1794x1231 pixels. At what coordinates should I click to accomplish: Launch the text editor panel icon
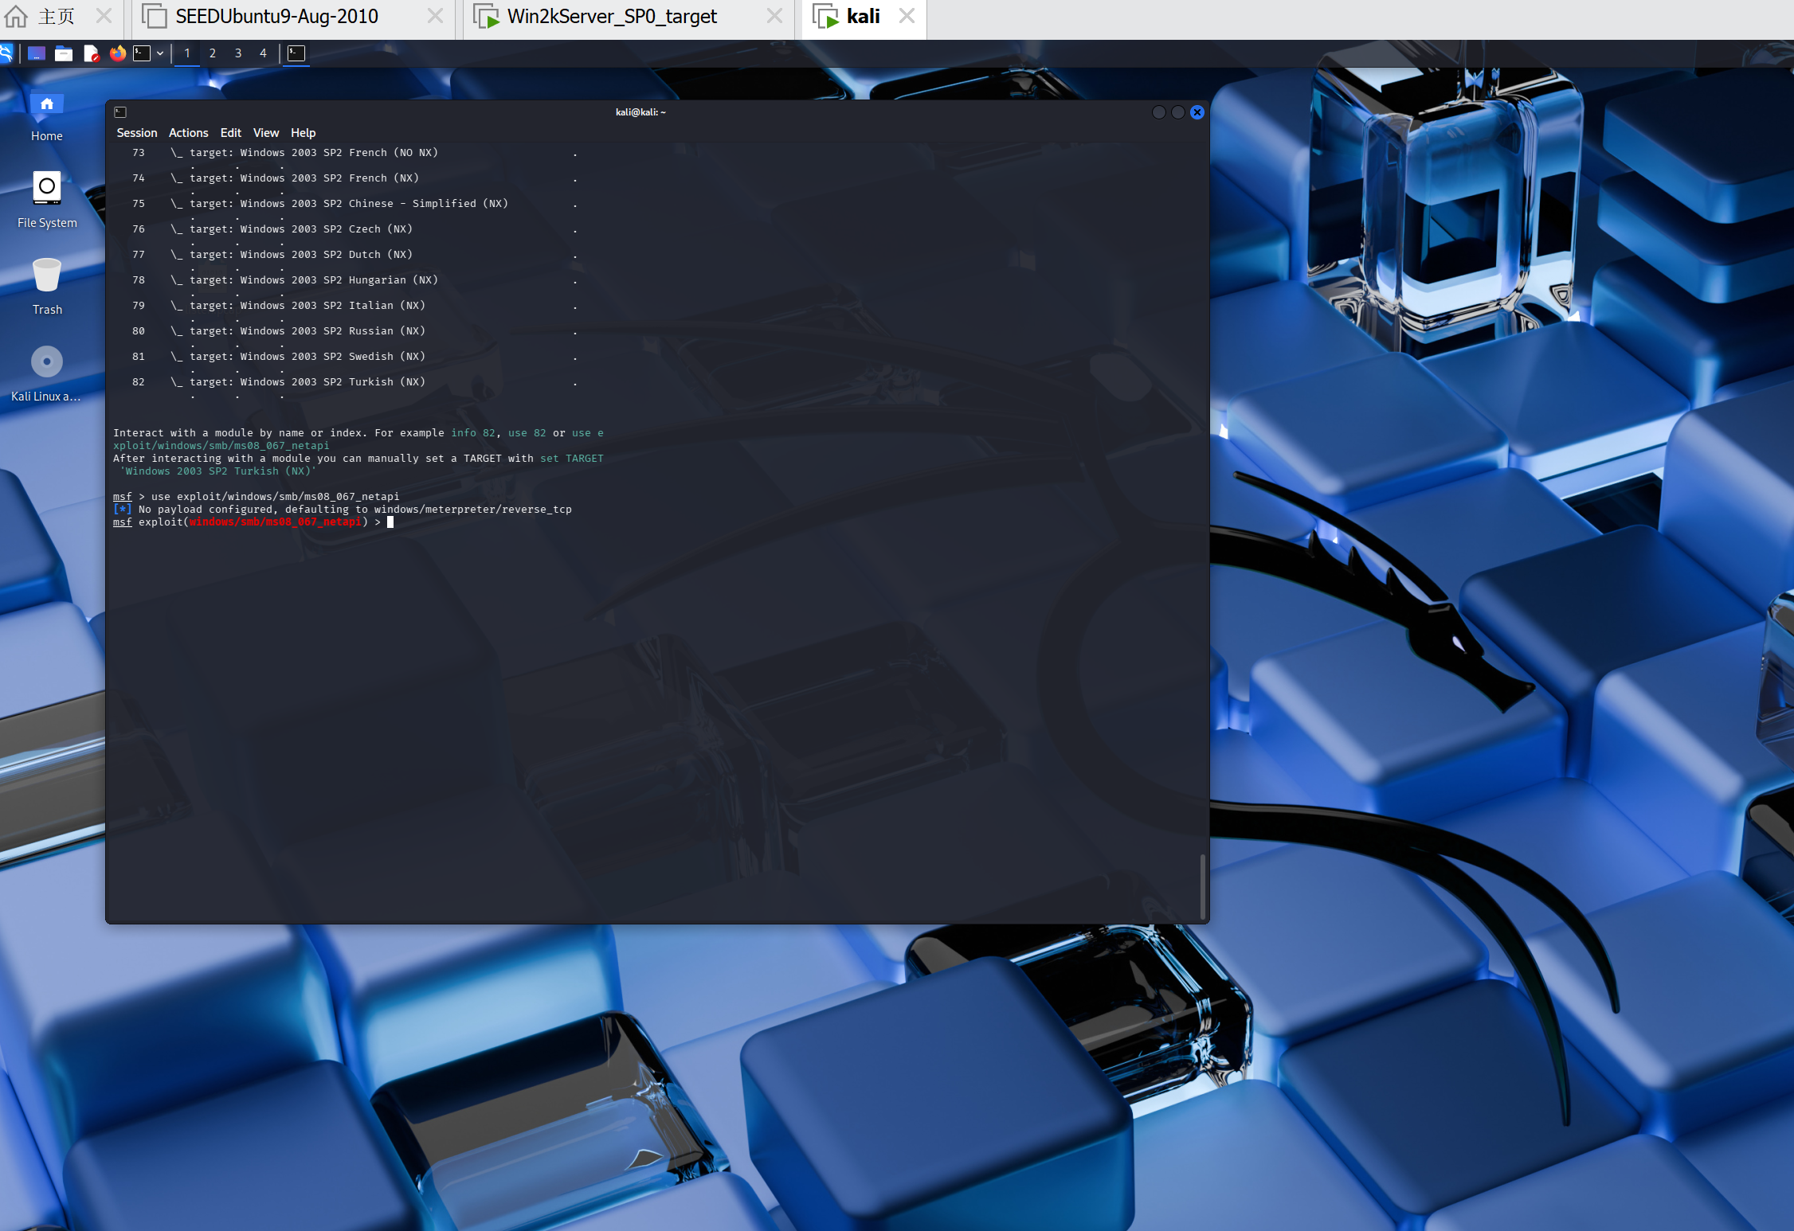[91, 53]
